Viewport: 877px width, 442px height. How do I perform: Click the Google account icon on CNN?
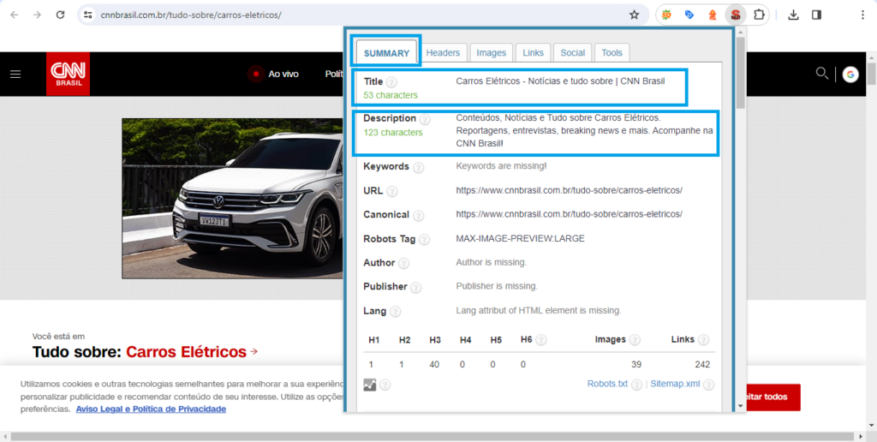[x=850, y=74]
